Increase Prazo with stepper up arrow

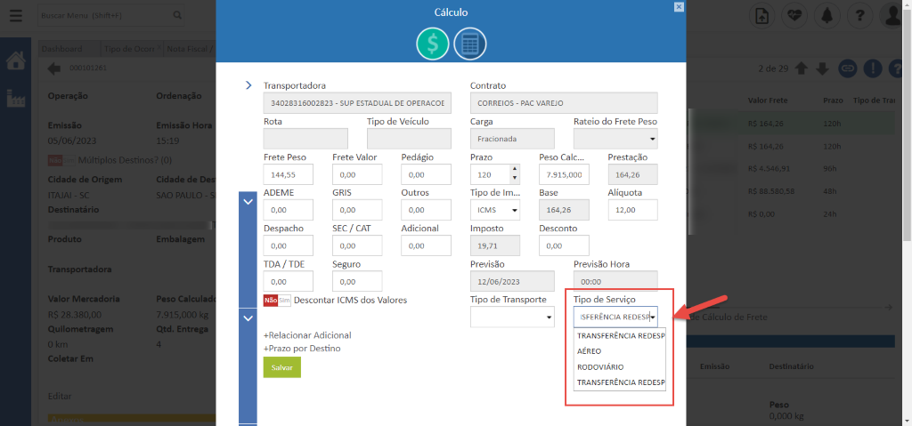click(514, 170)
